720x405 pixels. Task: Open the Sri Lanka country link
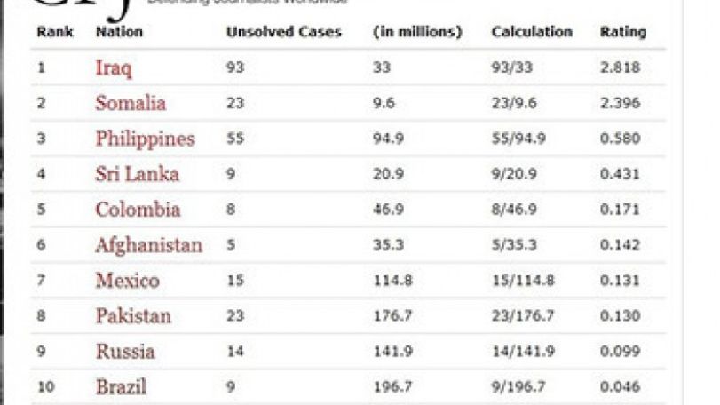tap(137, 174)
